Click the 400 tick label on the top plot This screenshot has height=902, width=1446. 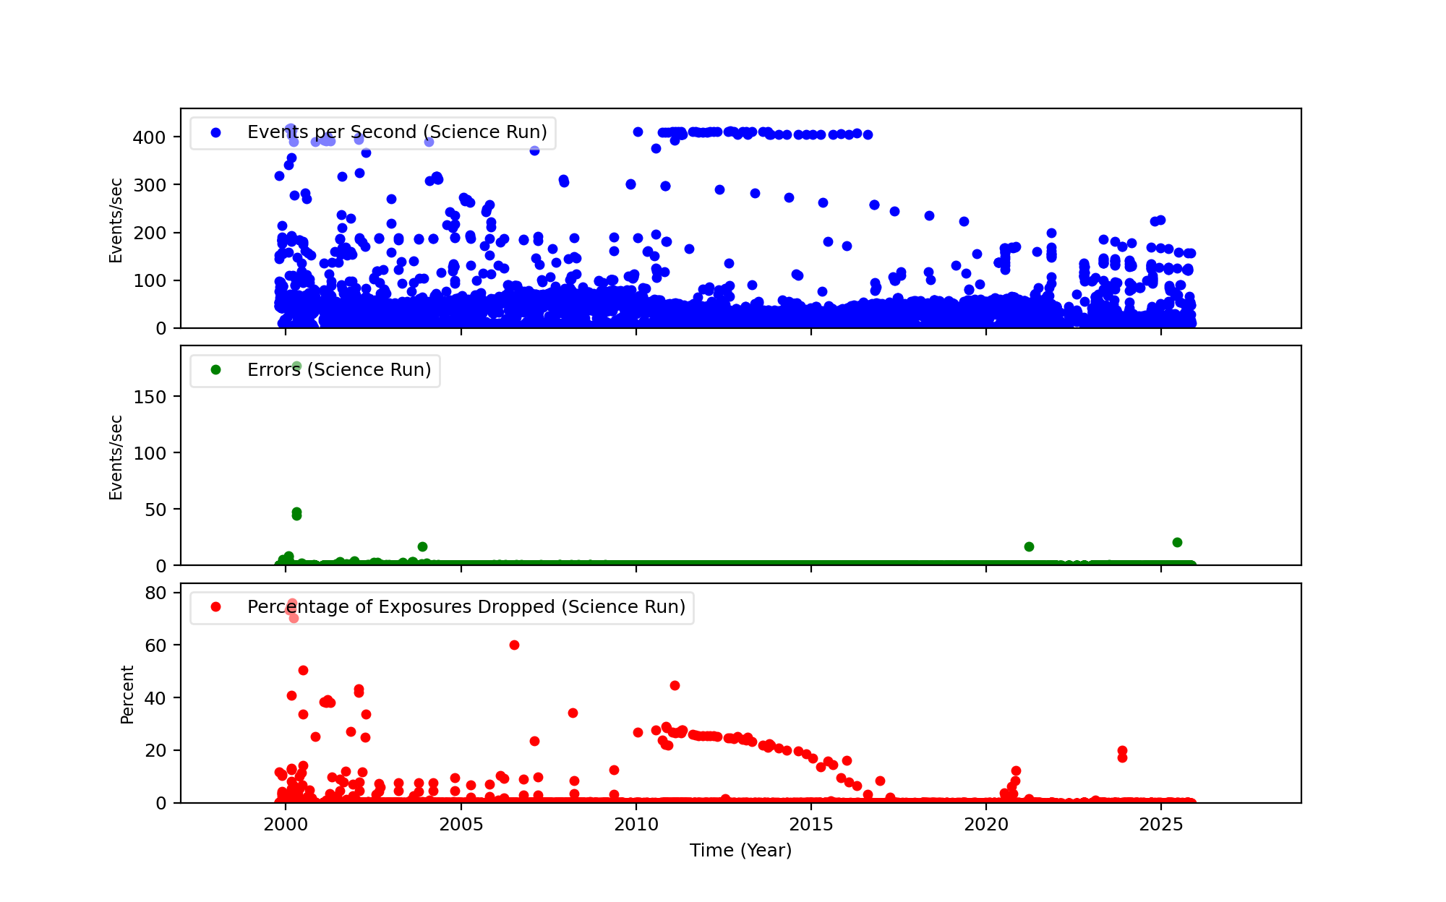[149, 137]
